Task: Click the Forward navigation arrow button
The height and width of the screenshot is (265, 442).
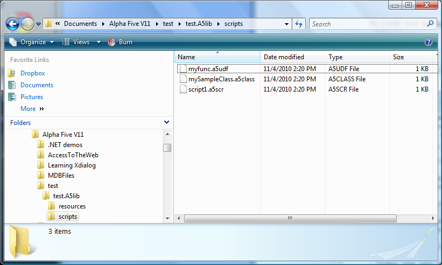Action: (x=27, y=24)
